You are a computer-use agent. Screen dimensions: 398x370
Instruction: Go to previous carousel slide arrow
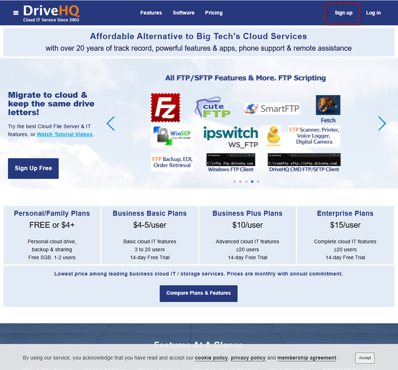click(111, 123)
